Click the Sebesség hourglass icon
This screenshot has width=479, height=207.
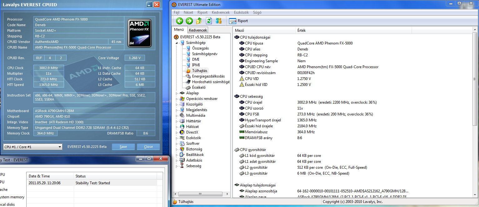pos(182,166)
